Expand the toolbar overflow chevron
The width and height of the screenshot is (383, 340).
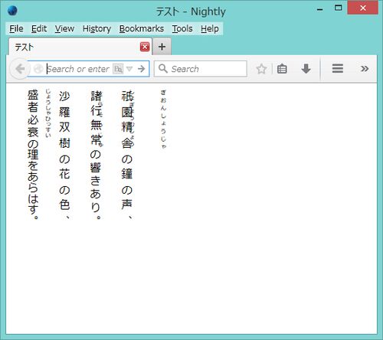pos(365,69)
